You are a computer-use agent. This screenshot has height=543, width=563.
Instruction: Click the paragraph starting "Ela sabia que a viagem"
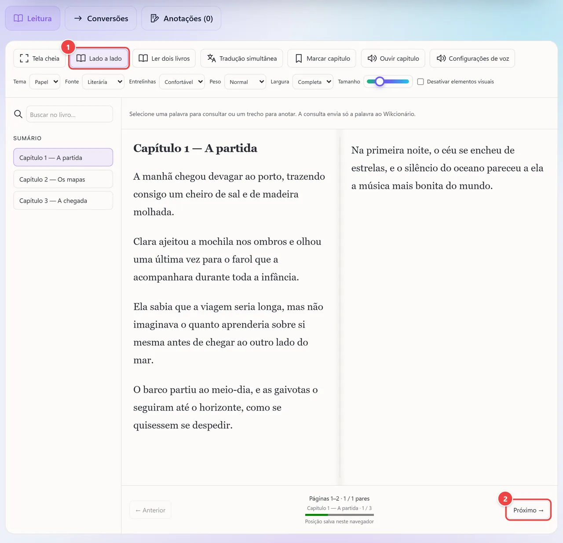228,333
